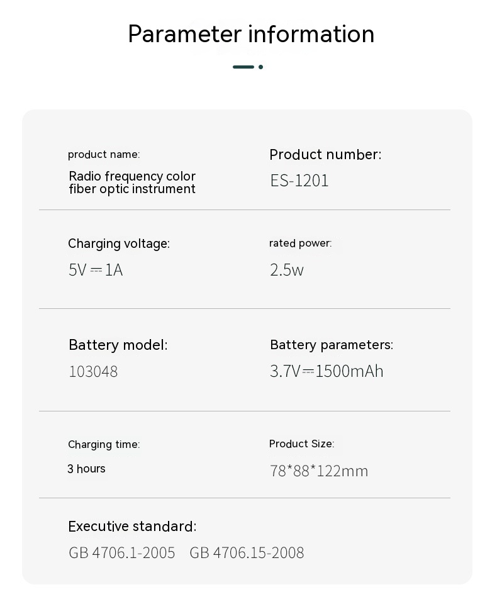Click the Battery model label
The image size is (497, 609).
point(118,345)
